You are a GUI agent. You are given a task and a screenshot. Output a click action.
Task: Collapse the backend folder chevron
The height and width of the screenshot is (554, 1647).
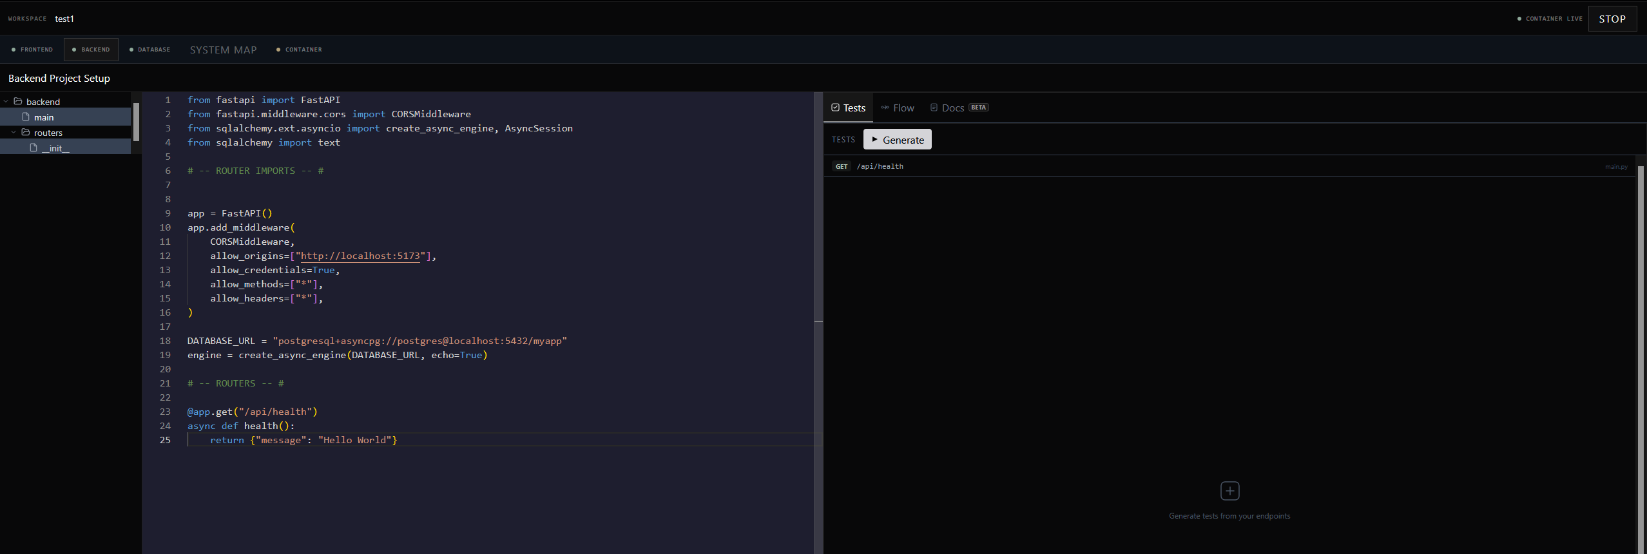[6, 102]
